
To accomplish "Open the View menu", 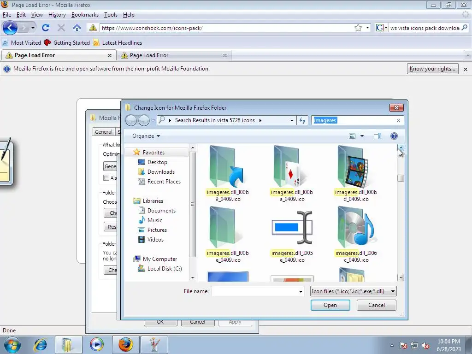I will click(x=37, y=15).
